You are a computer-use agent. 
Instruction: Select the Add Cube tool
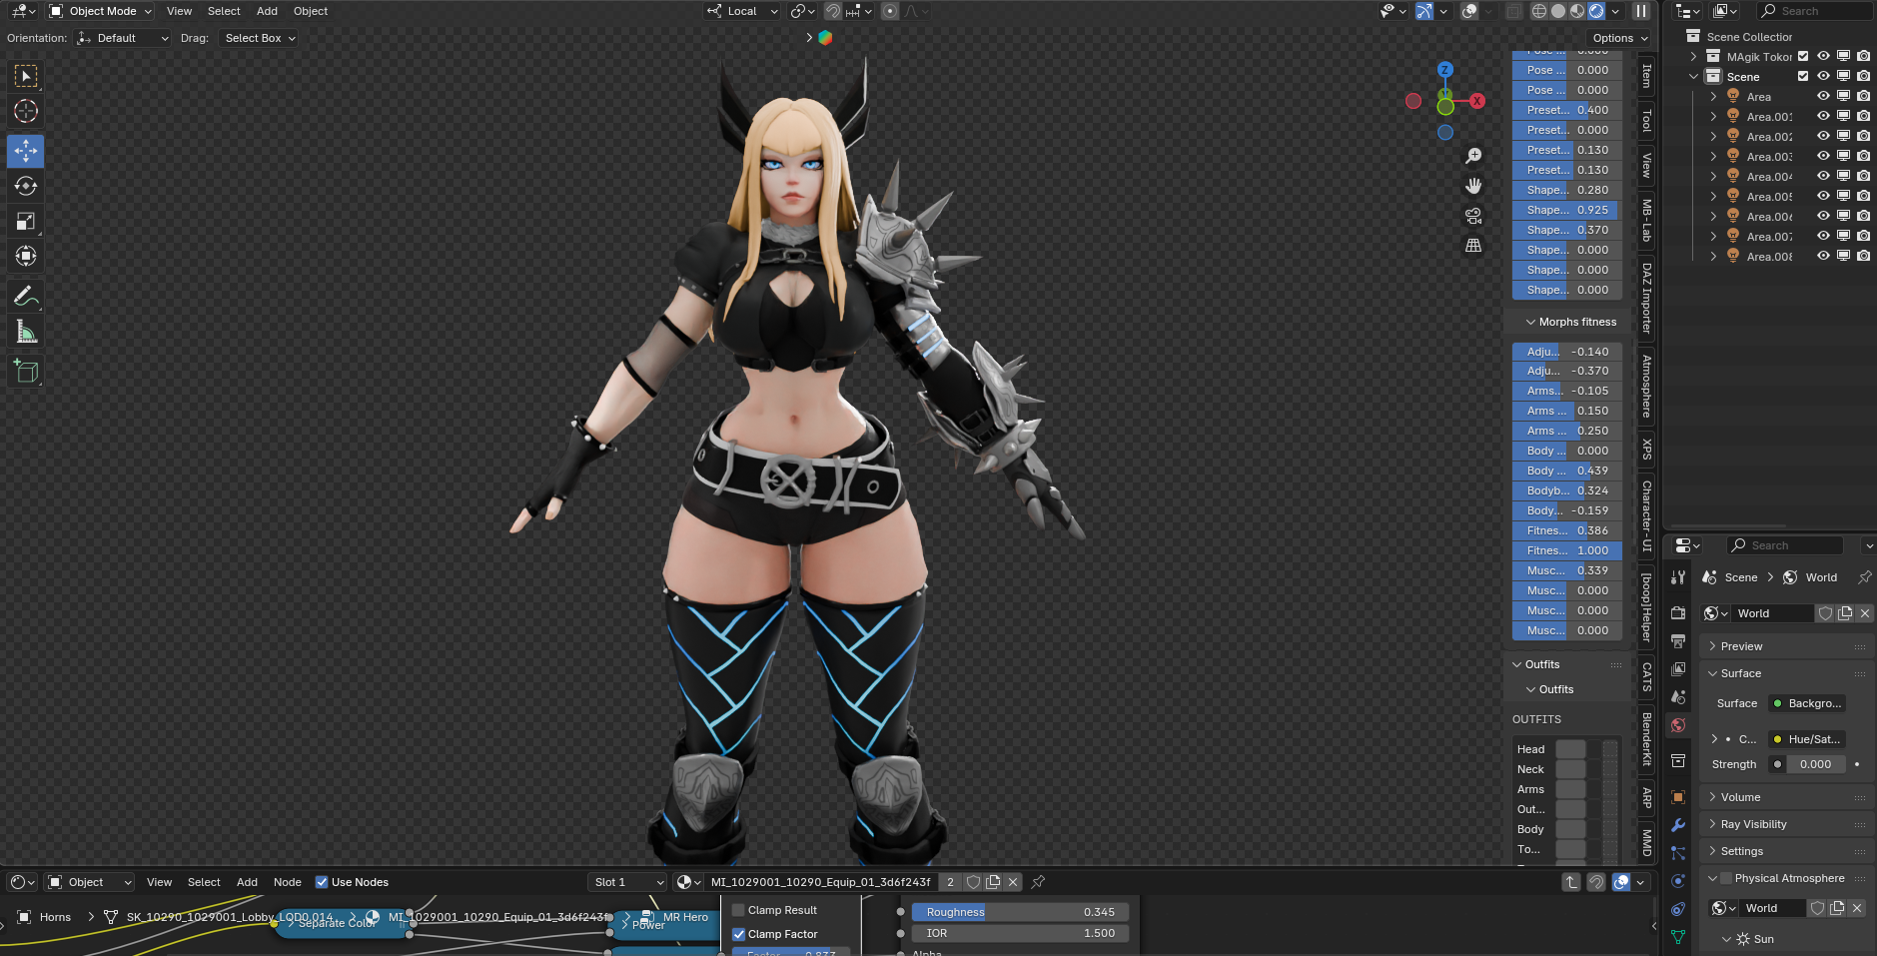click(x=26, y=372)
